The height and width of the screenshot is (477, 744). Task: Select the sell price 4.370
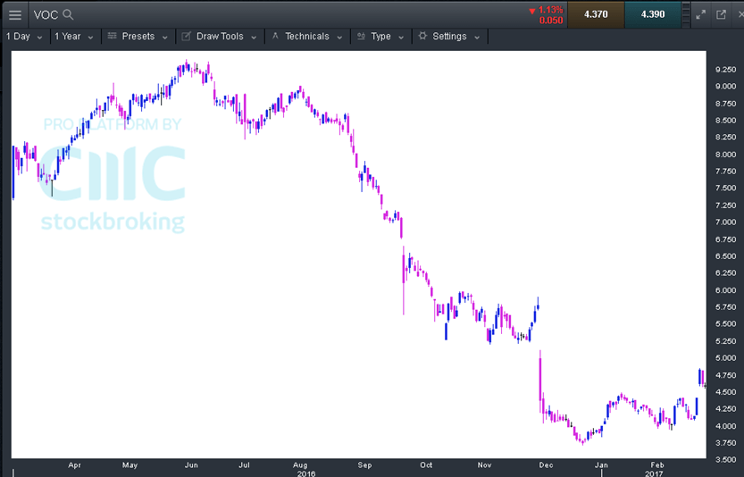click(x=596, y=14)
